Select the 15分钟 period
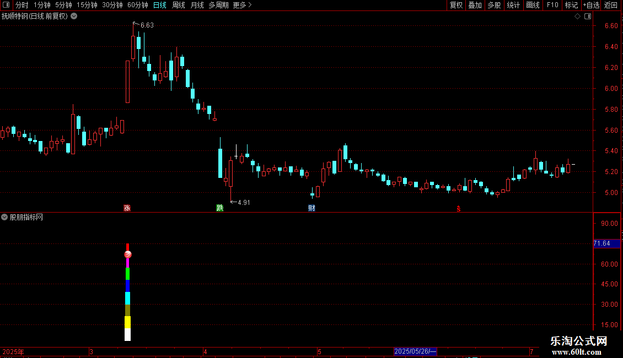Screen dimensions: 623x358 click(x=87, y=5)
